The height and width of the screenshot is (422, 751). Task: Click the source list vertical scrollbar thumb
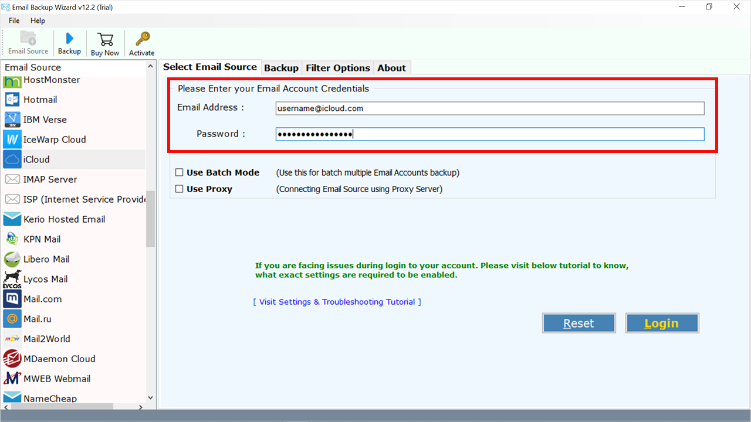pyautogui.click(x=151, y=219)
